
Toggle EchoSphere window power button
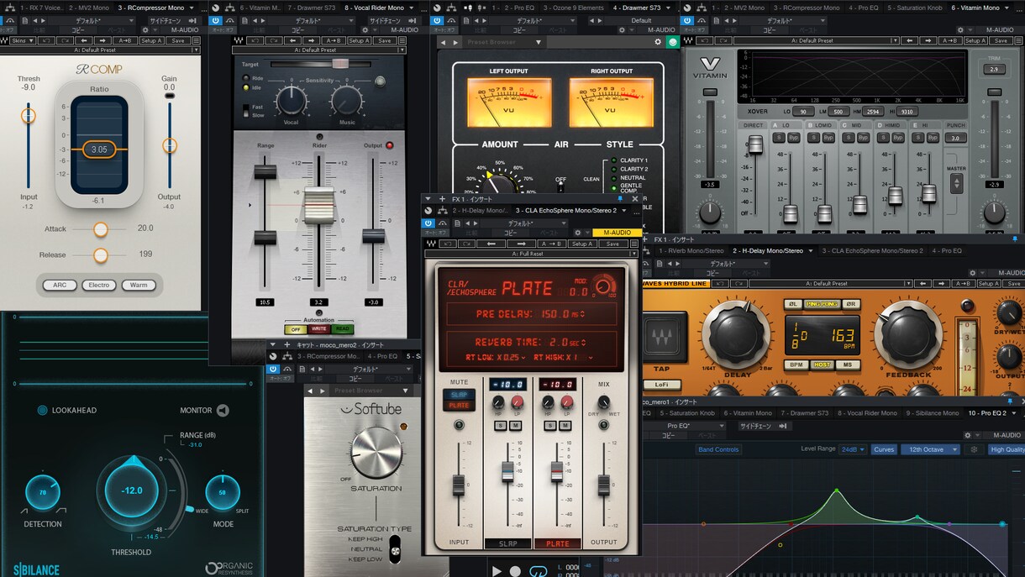pyautogui.click(x=428, y=222)
